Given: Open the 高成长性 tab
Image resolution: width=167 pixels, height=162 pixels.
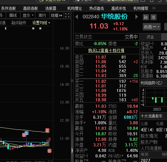Looking at the screenshot, I should (x=119, y=8).
